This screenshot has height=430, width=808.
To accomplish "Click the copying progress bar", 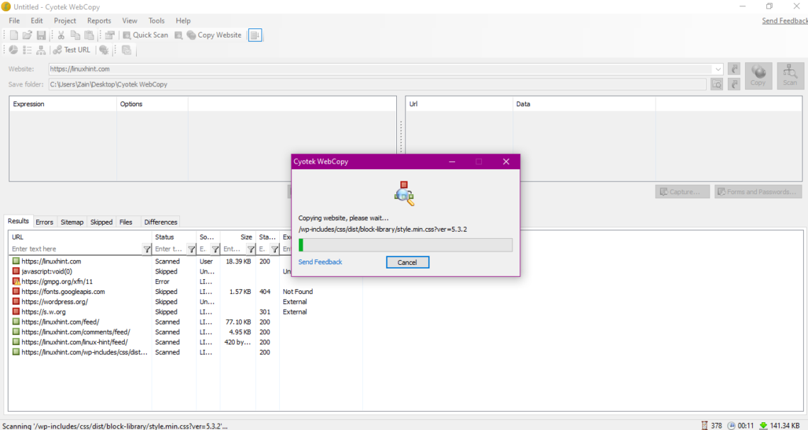I will point(405,245).
